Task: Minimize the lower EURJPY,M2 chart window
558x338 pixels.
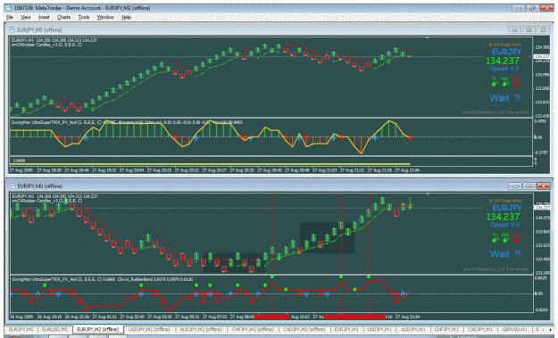Action: pyautogui.click(x=514, y=185)
